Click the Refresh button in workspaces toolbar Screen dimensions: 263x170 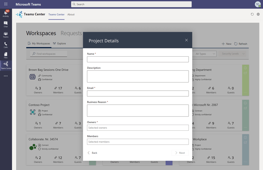pyautogui.click(x=241, y=44)
